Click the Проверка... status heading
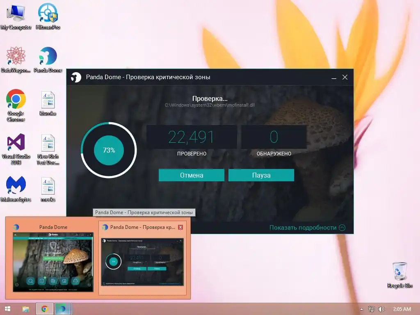Viewport: 420px width, 315px height. 210,98
